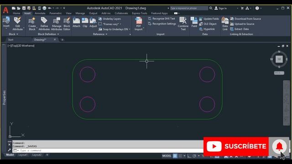
Task: Click the Save quick-access icon
Action: click(x=24, y=8)
